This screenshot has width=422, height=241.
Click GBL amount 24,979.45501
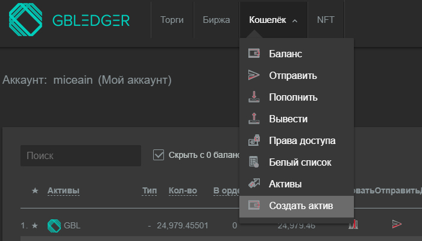point(183,225)
